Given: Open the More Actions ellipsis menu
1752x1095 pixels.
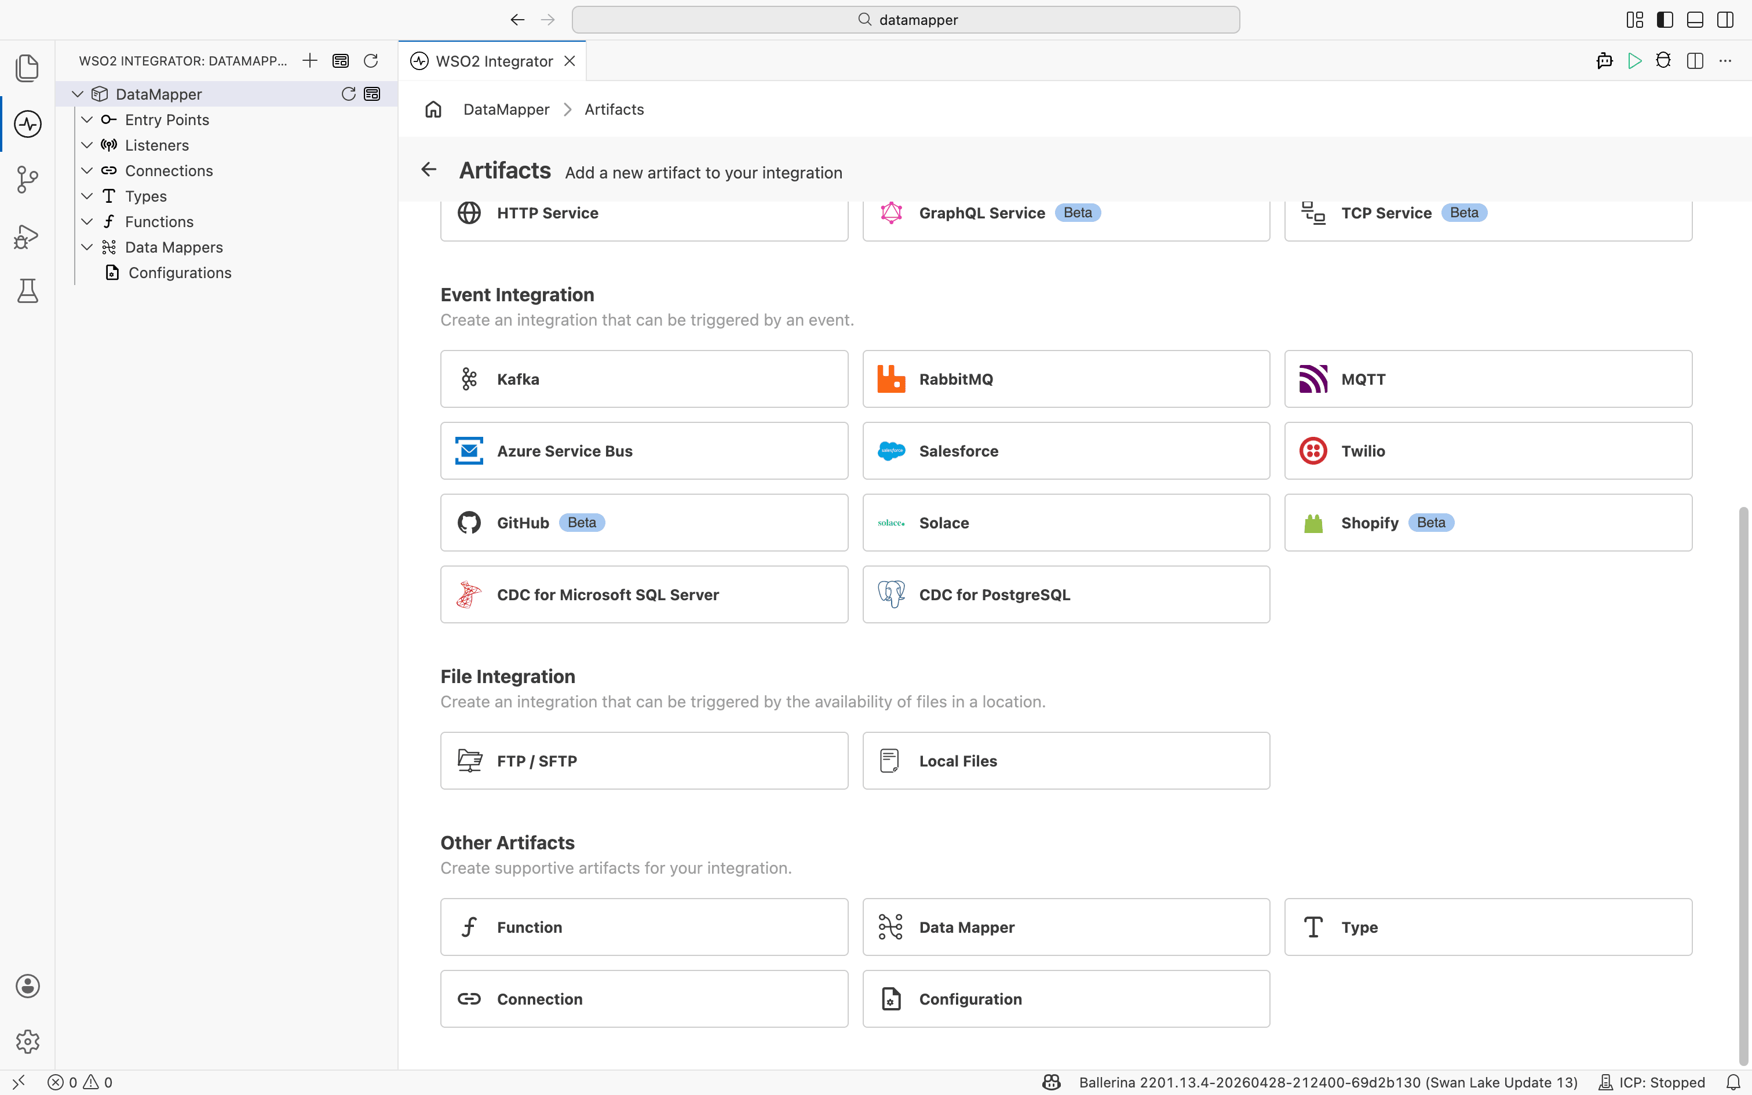Looking at the screenshot, I should (x=1725, y=61).
